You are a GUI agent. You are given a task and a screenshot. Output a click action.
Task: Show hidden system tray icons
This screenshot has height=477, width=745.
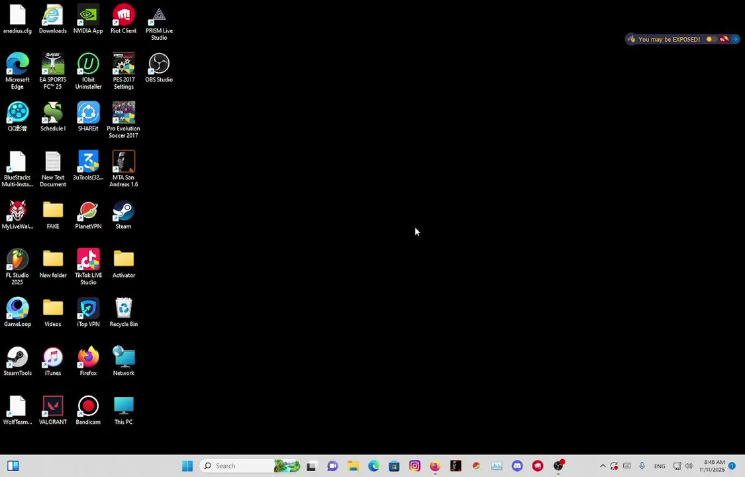(x=603, y=466)
